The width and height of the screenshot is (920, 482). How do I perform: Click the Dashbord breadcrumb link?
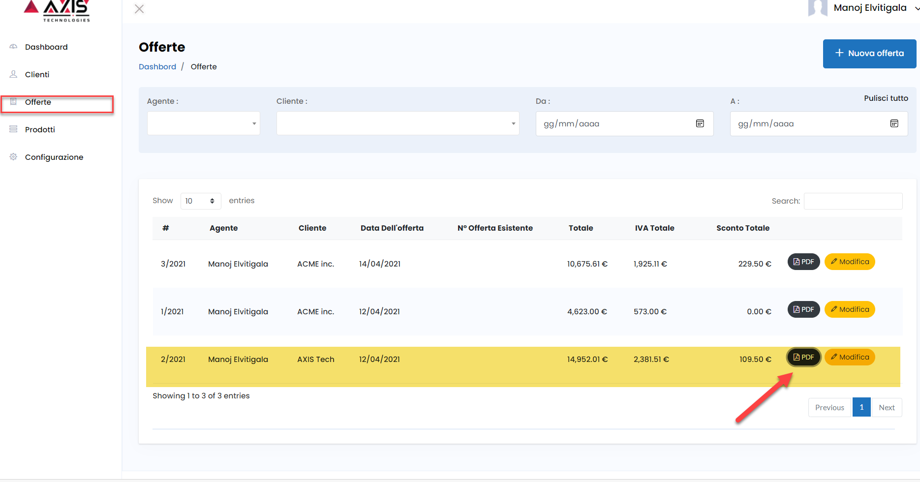click(x=157, y=66)
